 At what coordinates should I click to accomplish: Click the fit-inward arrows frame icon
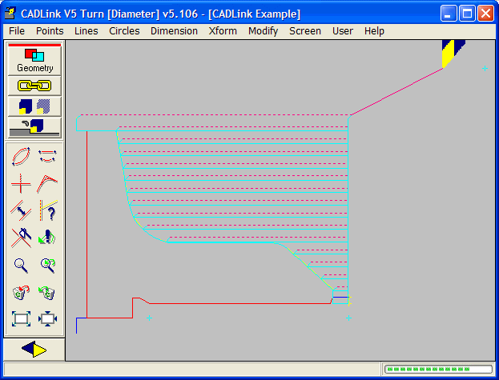(47, 318)
